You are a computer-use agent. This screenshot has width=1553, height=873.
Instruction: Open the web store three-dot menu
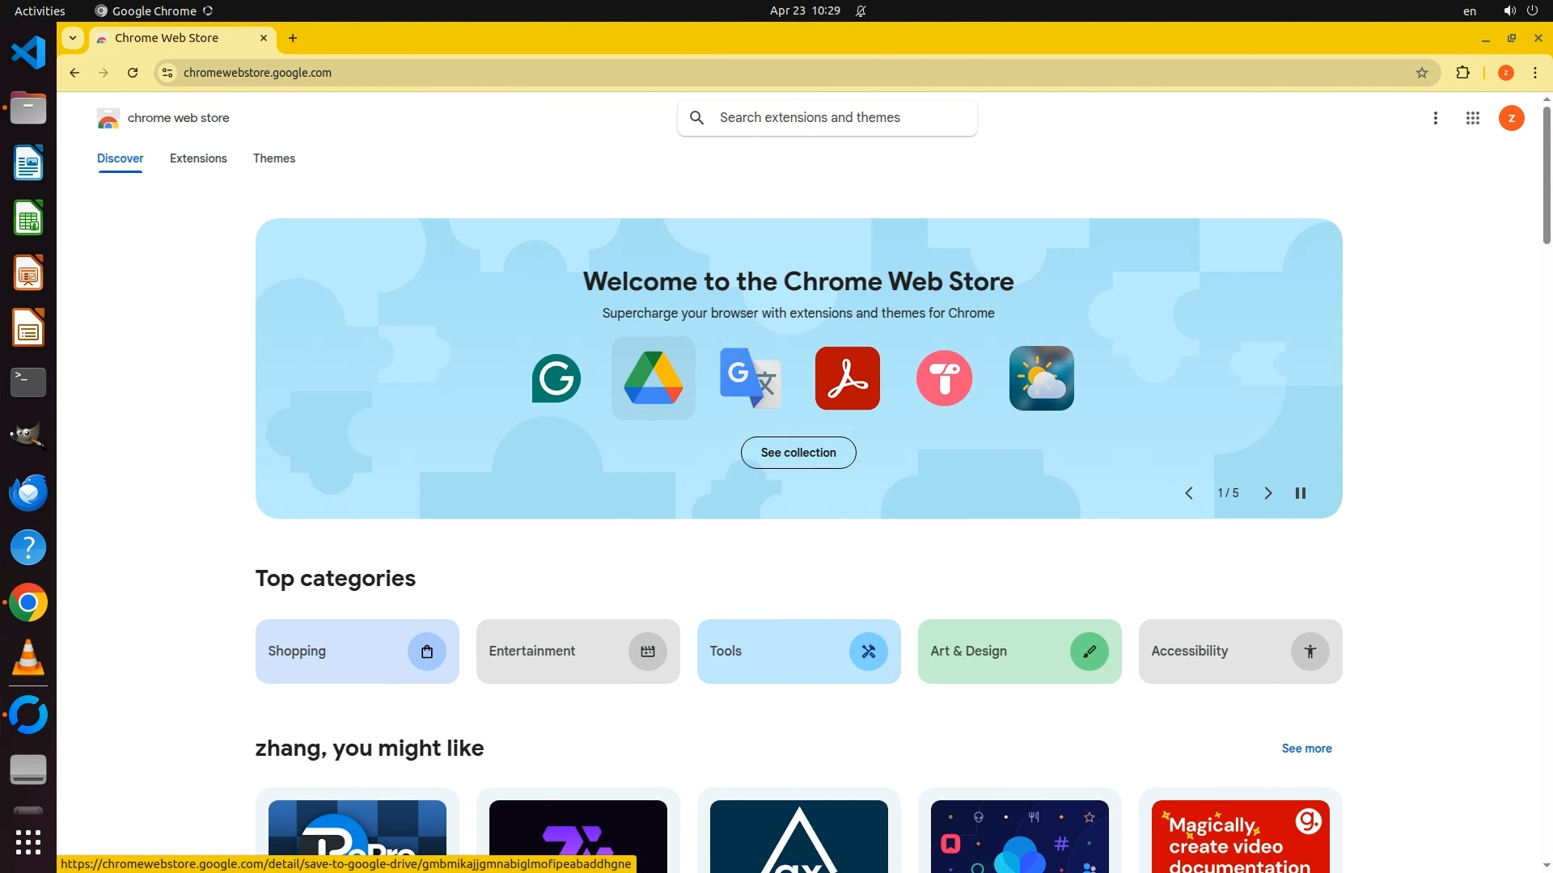click(x=1436, y=118)
